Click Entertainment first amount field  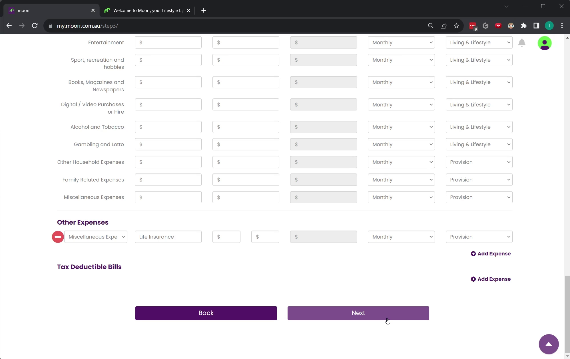tap(168, 43)
